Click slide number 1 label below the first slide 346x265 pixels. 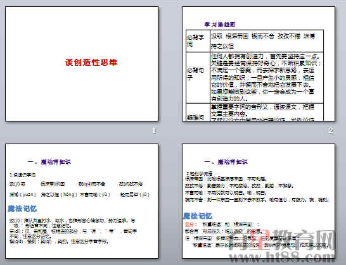154,130
